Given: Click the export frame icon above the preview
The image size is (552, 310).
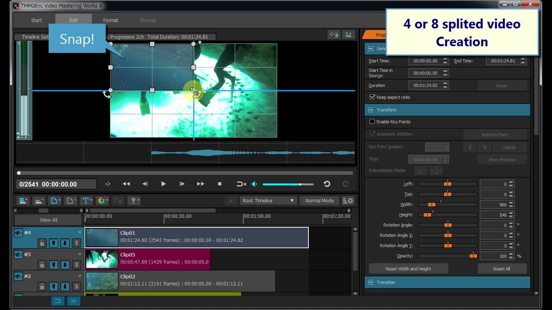Looking at the screenshot, I should click(348, 34).
